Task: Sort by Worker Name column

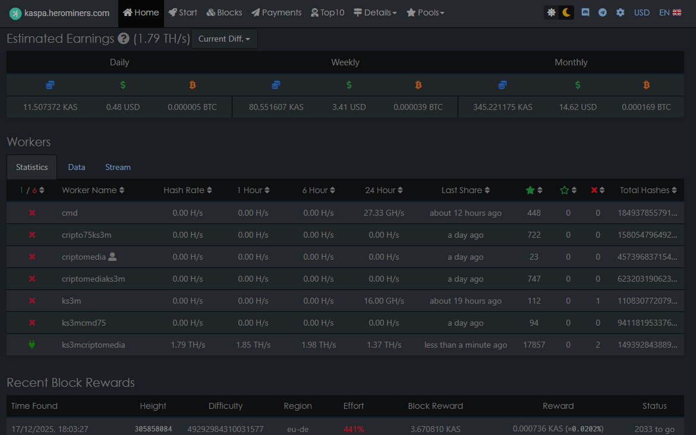Action: pos(93,190)
